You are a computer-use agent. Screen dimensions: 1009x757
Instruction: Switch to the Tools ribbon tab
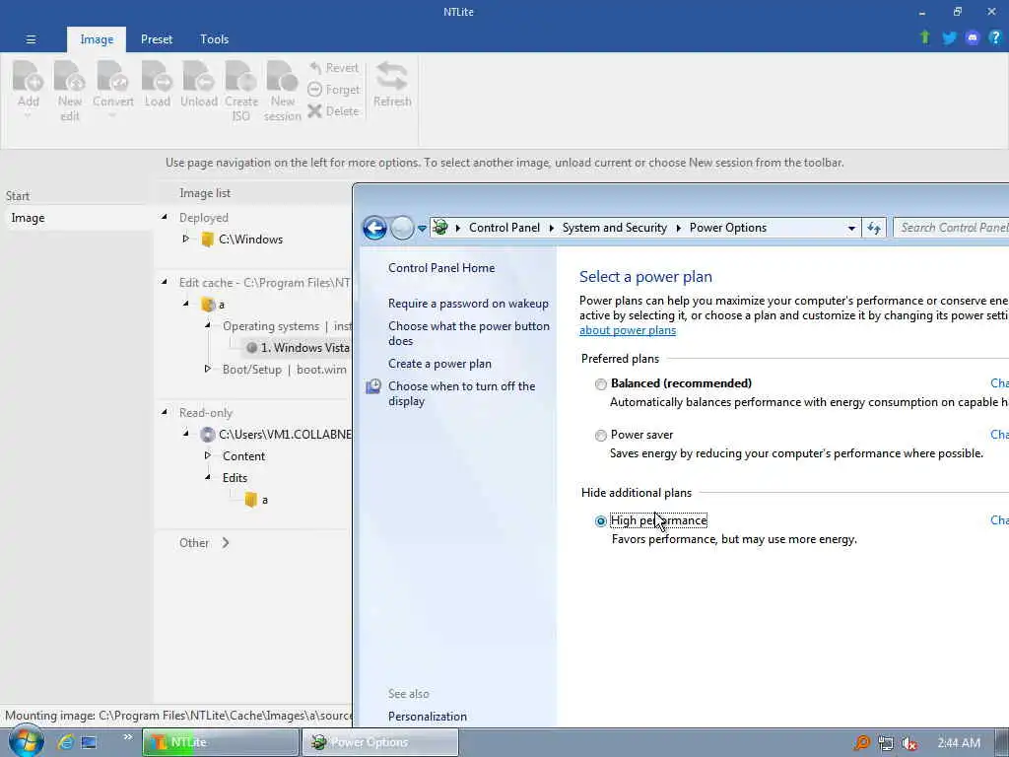pyautogui.click(x=214, y=39)
